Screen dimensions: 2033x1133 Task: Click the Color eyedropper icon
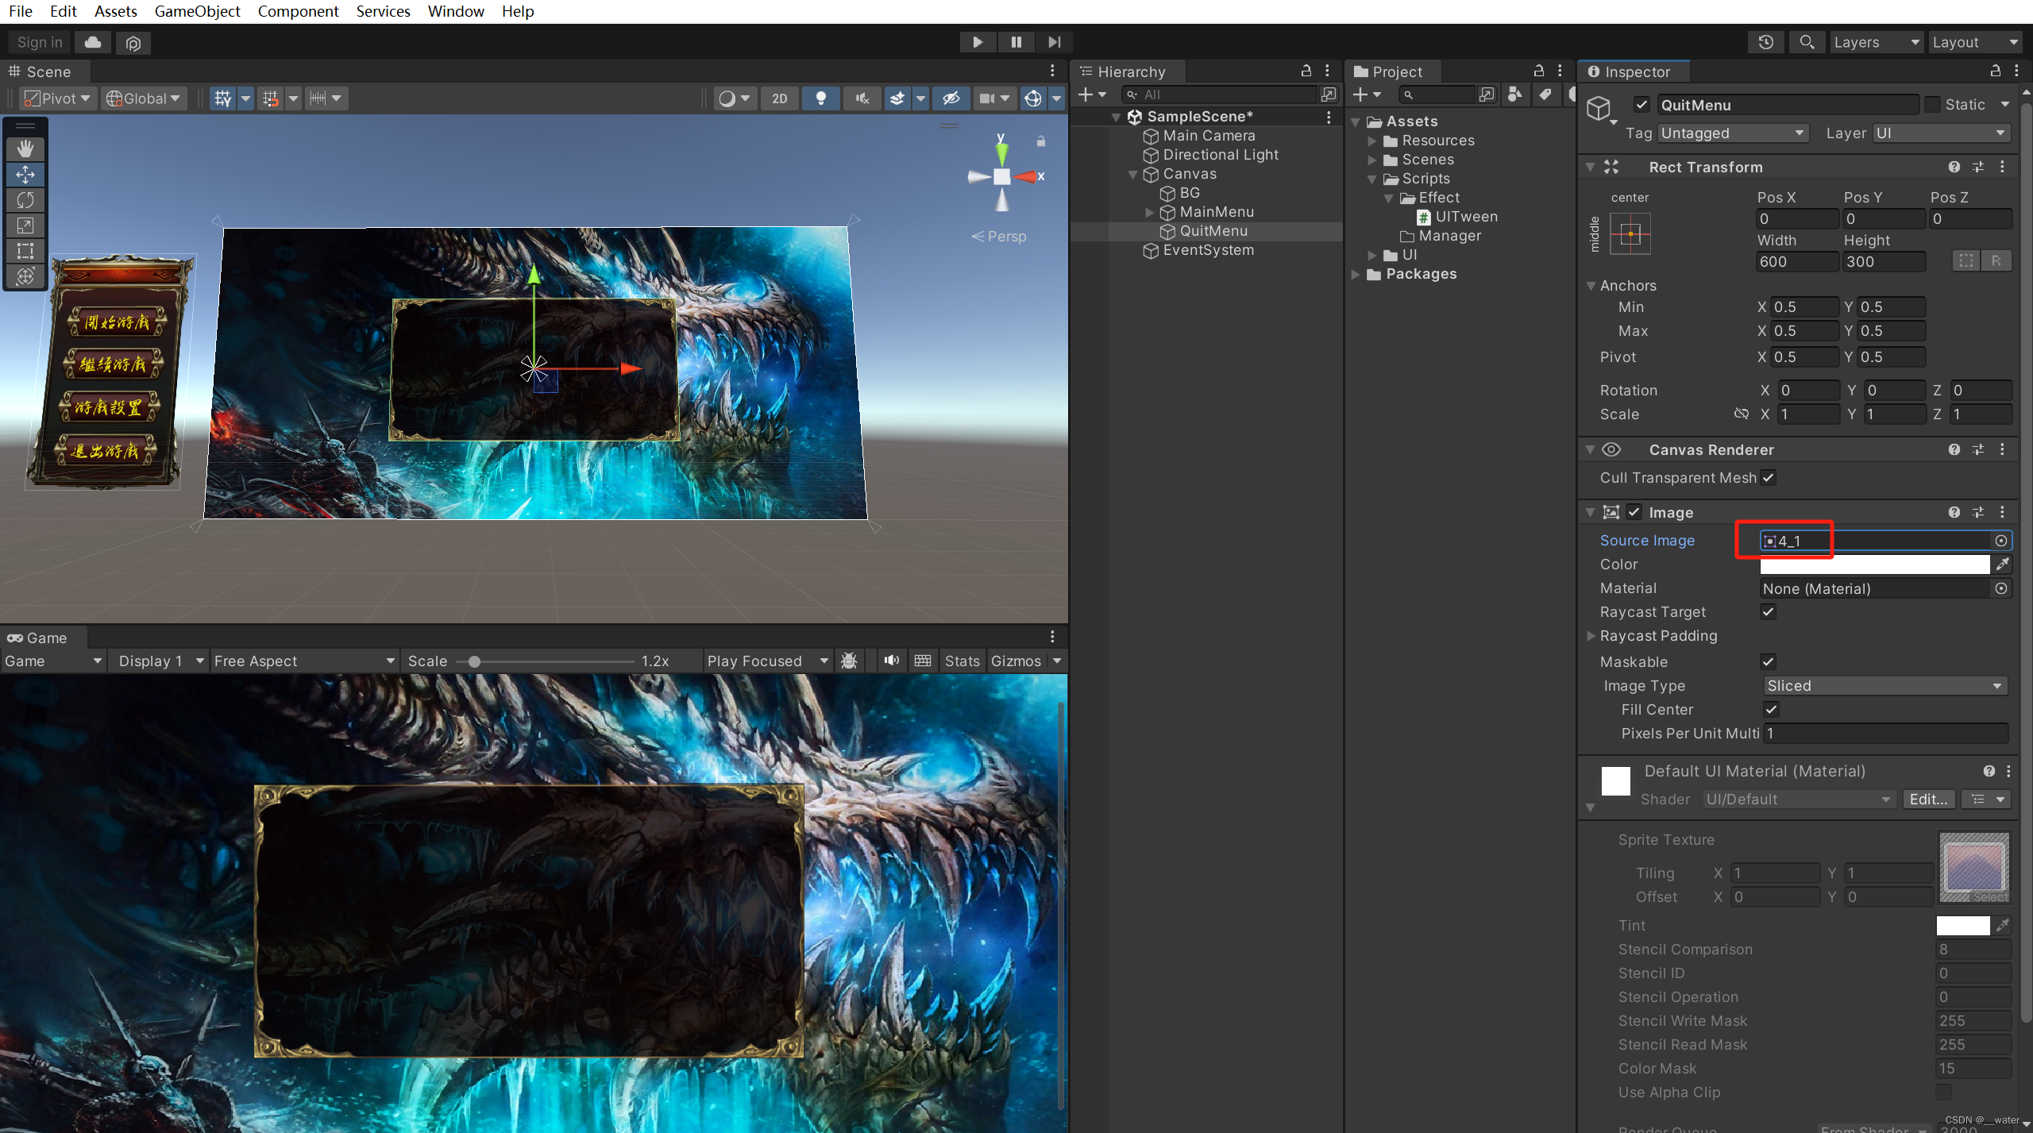2003,564
